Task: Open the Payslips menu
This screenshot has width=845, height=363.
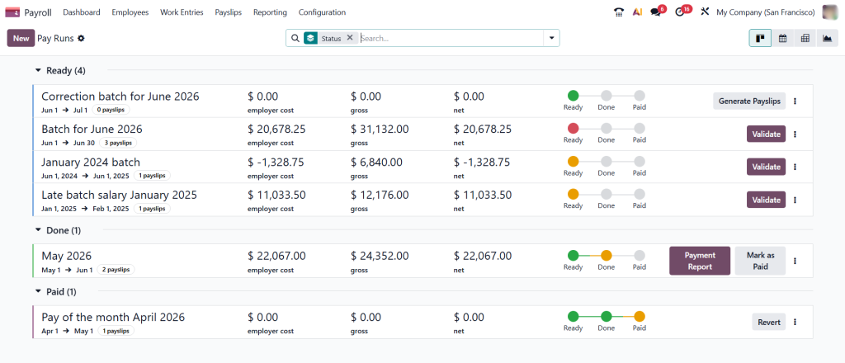Action: point(228,12)
